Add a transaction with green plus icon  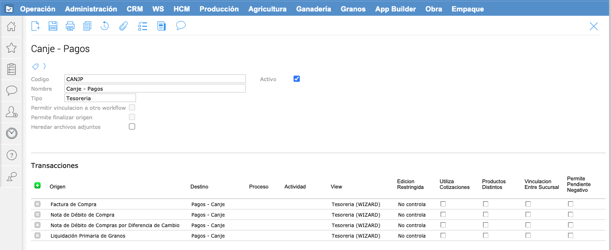[38, 186]
